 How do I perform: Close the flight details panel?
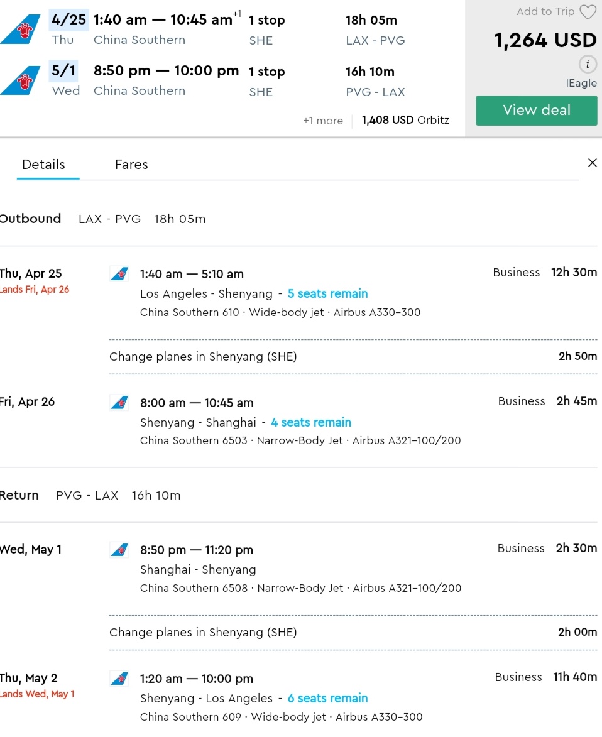(x=592, y=163)
